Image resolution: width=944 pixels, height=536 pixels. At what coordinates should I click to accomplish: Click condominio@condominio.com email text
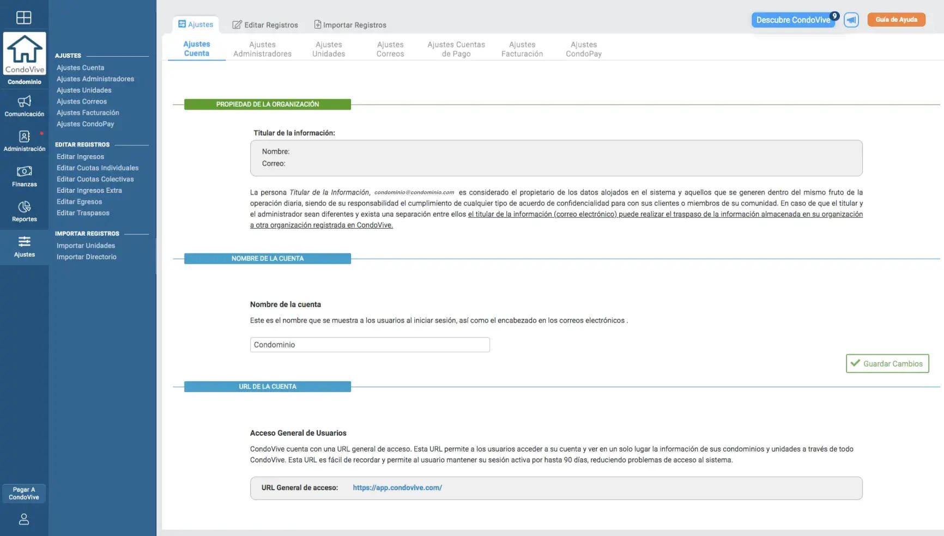coord(414,192)
